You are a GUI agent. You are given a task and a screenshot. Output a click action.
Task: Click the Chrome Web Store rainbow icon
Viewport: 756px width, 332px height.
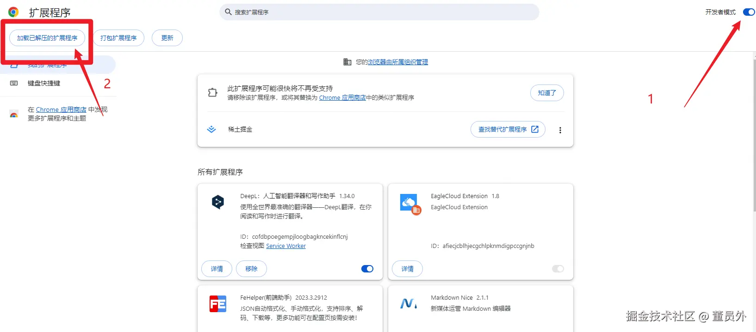(14, 114)
